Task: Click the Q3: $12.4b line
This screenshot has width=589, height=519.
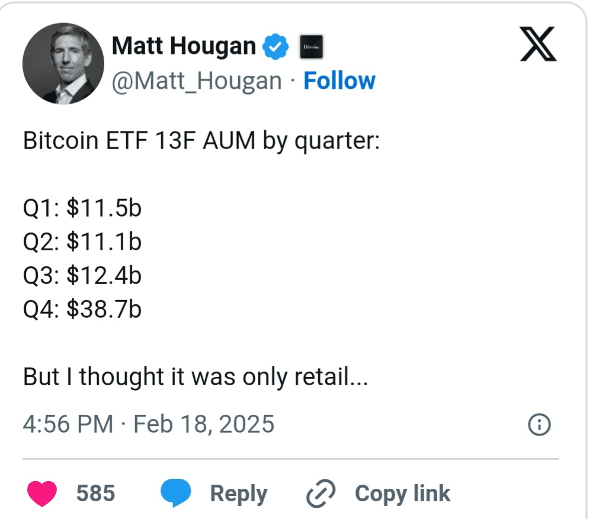Action: coord(82,276)
